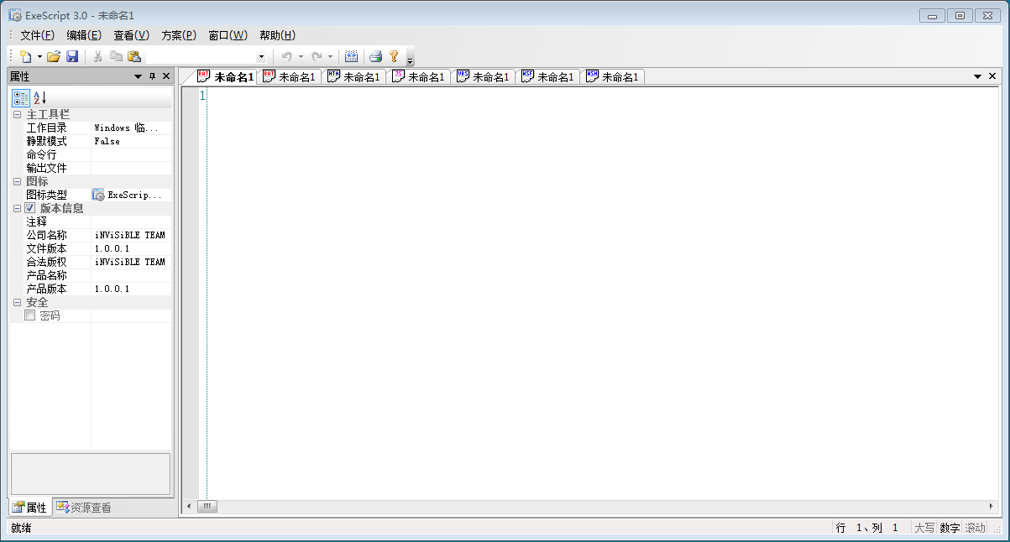Image resolution: width=1010 pixels, height=542 pixels.
Task: Enable the 密码 checkbox
Action: [x=30, y=315]
